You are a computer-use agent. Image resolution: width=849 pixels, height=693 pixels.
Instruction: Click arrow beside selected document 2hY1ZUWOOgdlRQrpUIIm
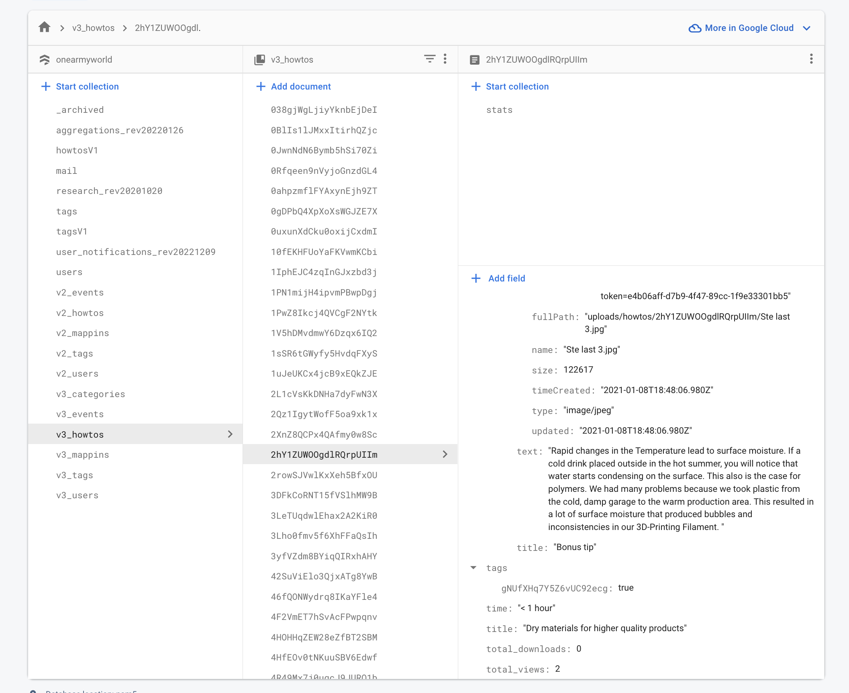445,454
